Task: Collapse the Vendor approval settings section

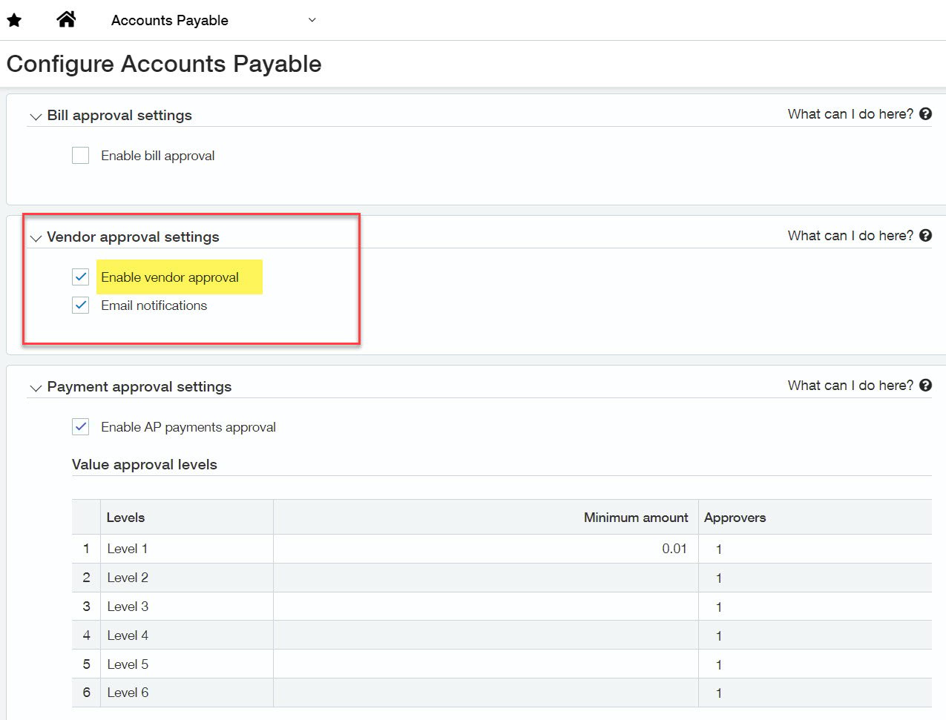Action: [36, 239]
